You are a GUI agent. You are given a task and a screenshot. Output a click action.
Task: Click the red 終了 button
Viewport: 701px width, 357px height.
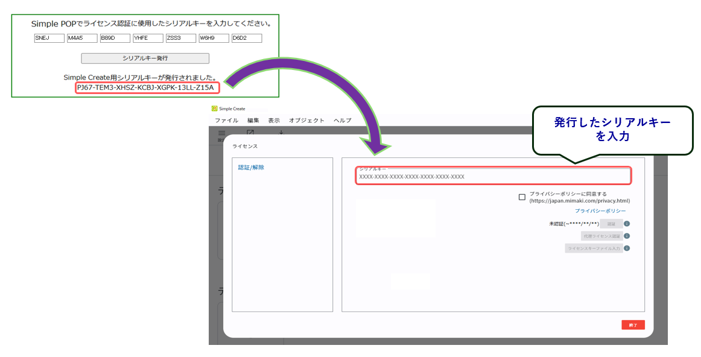pos(633,325)
